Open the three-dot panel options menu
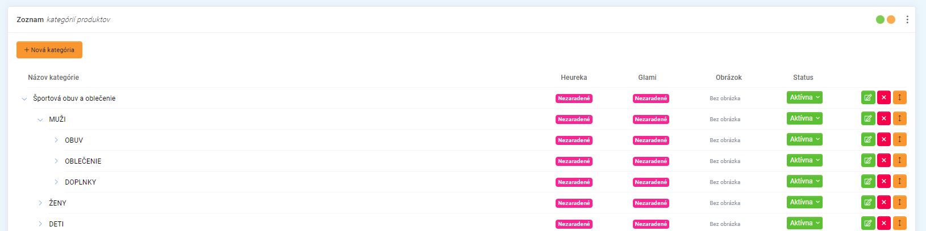 pyautogui.click(x=907, y=20)
